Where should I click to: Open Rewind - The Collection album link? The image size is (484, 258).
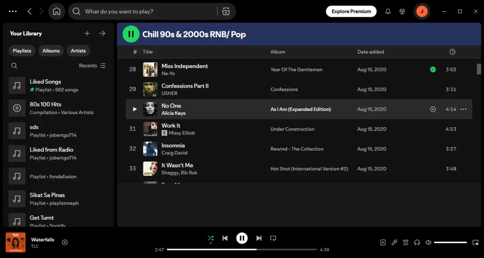click(x=297, y=149)
